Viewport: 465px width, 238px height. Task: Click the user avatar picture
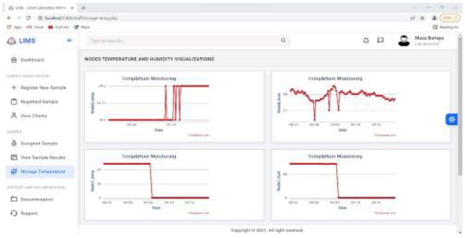[x=403, y=41]
